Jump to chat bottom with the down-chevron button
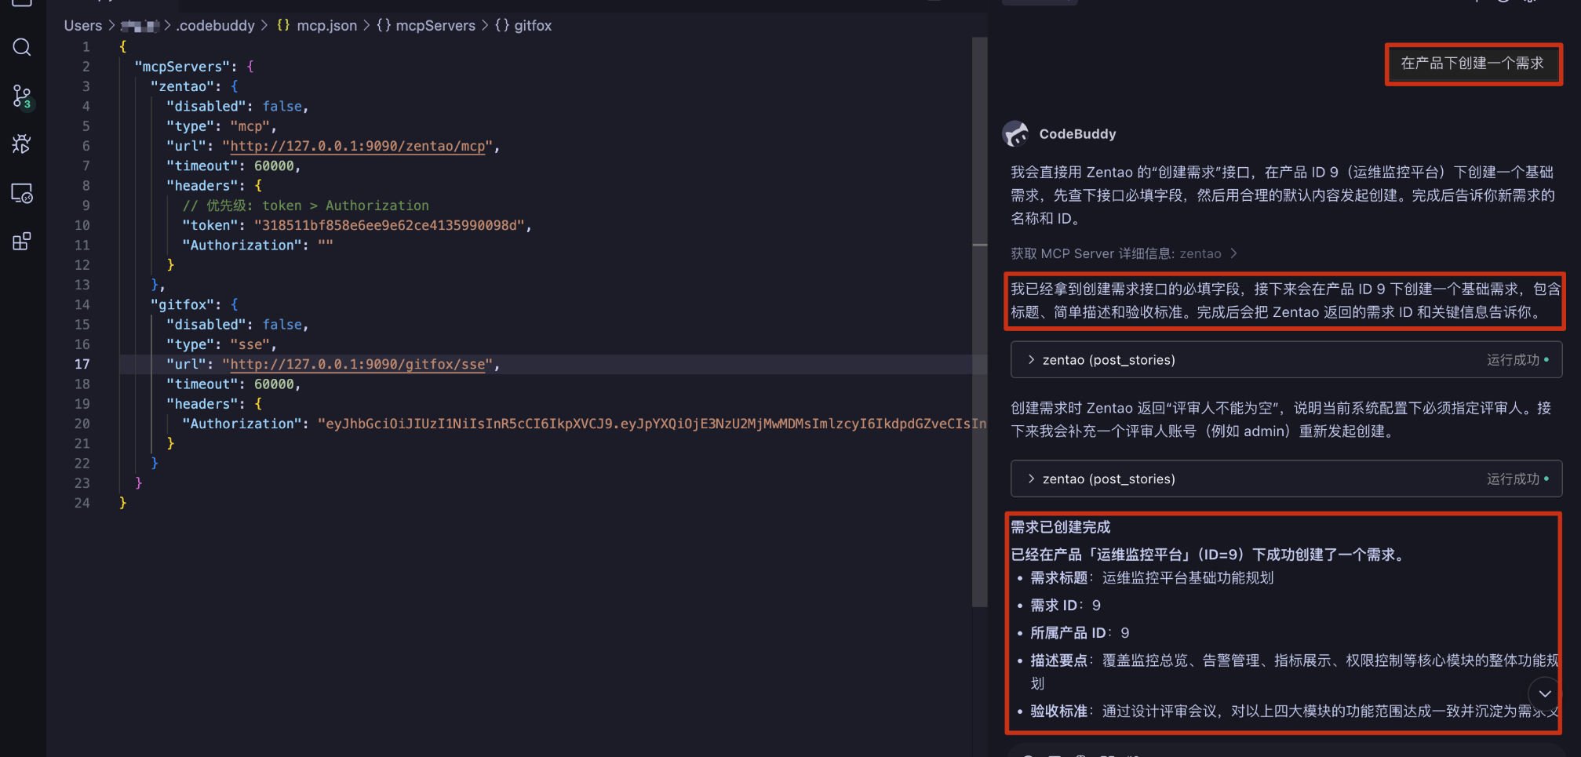1581x757 pixels. coord(1545,693)
